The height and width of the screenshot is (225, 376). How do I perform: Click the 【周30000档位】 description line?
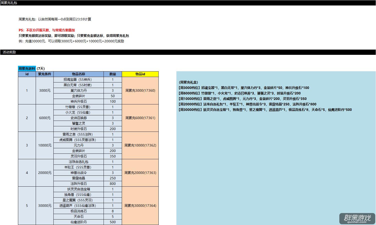click(265, 110)
